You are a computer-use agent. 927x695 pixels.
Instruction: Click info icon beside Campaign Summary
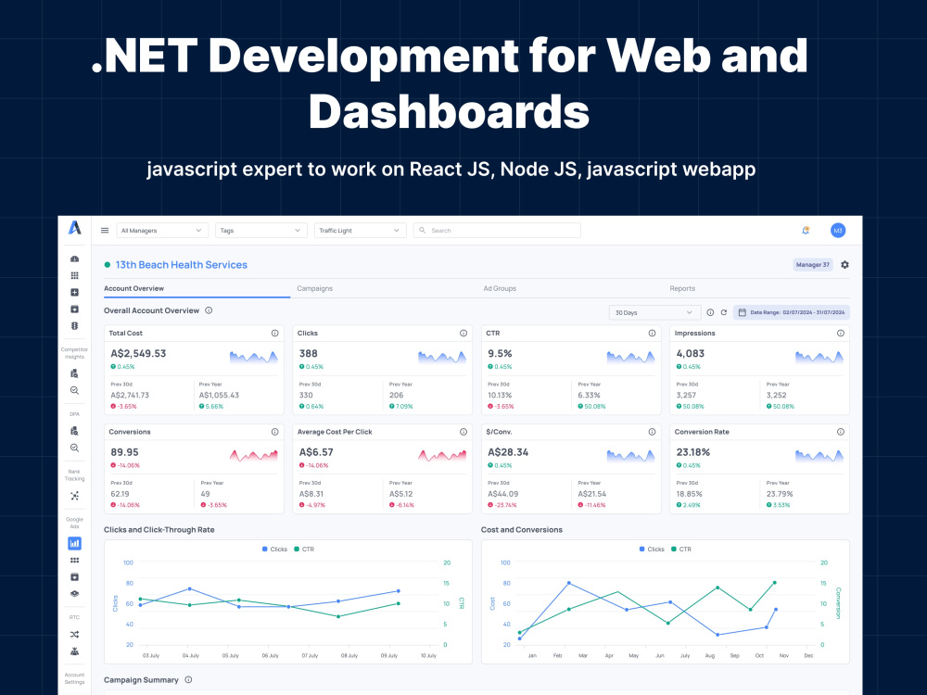(188, 679)
